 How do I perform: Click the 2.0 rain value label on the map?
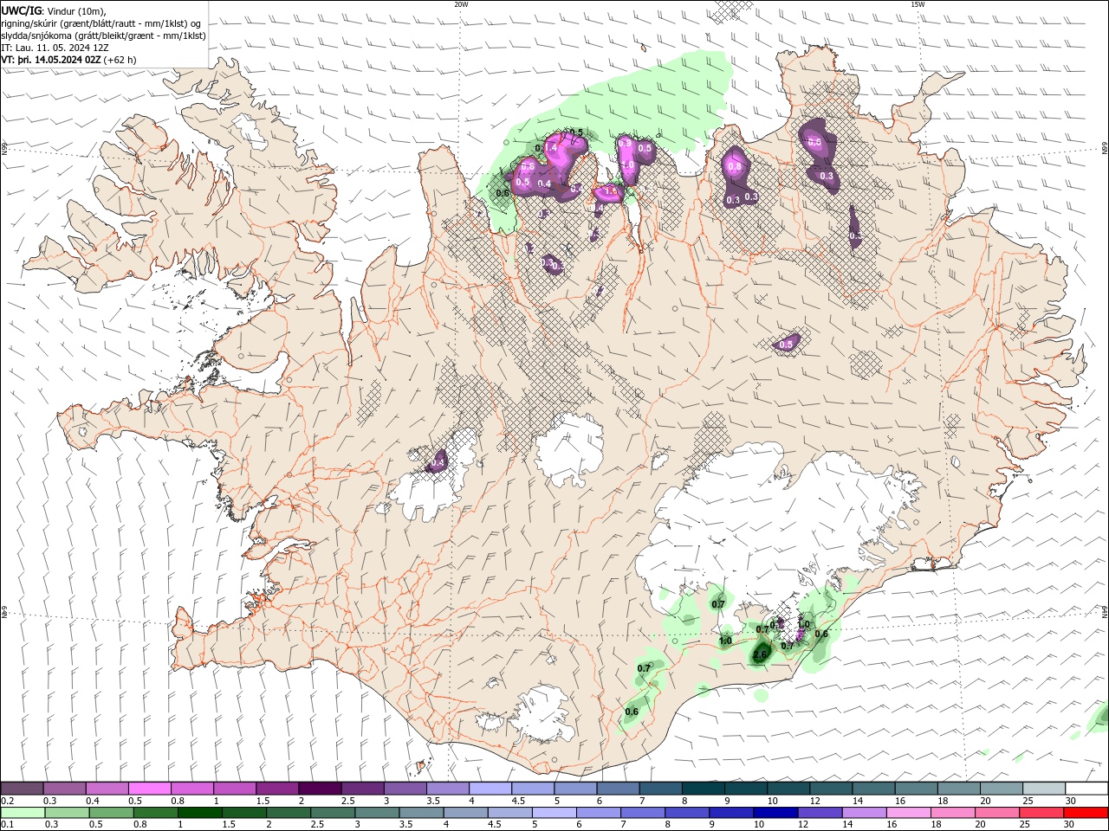(x=760, y=655)
